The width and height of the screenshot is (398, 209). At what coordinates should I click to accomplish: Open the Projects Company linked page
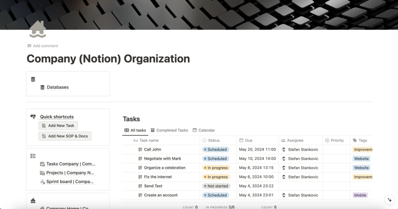[70, 173]
